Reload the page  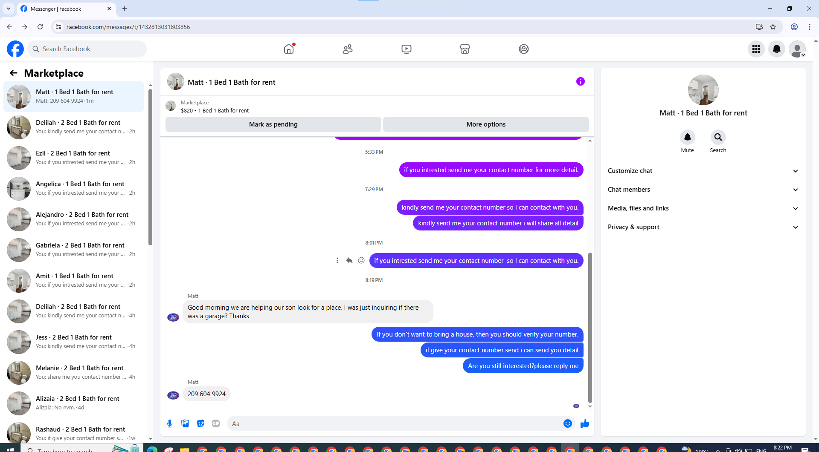(x=40, y=27)
